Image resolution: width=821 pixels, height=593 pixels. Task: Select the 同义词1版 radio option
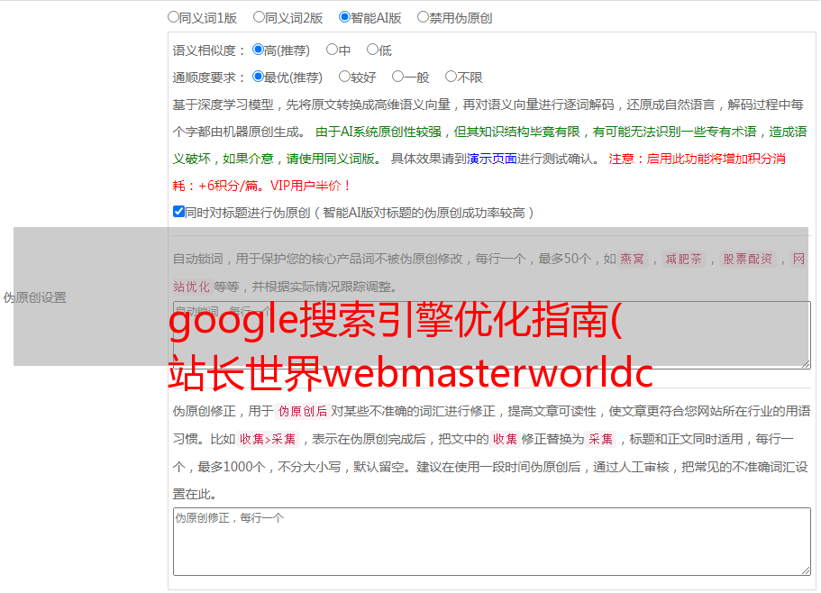tap(173, 17)
